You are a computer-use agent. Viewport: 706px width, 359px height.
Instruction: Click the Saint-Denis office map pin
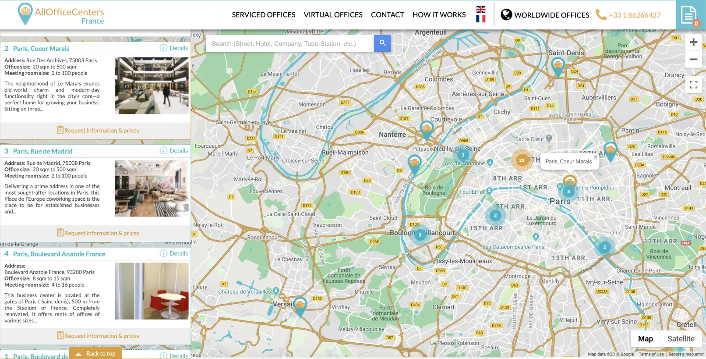click(x=558, y=66)
